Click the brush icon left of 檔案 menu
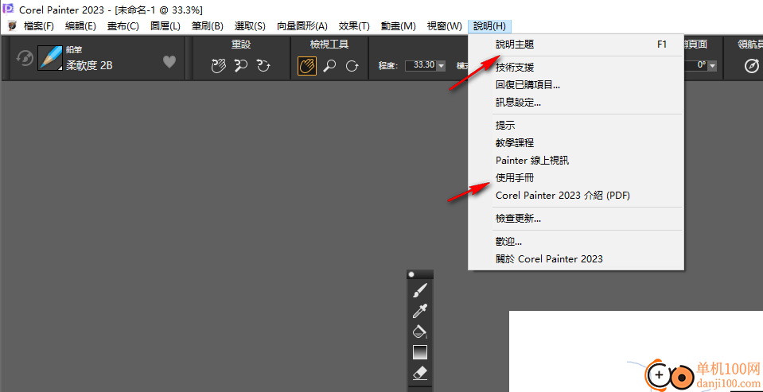The width and height of the screenshot is (763, 392). point(12,26)
